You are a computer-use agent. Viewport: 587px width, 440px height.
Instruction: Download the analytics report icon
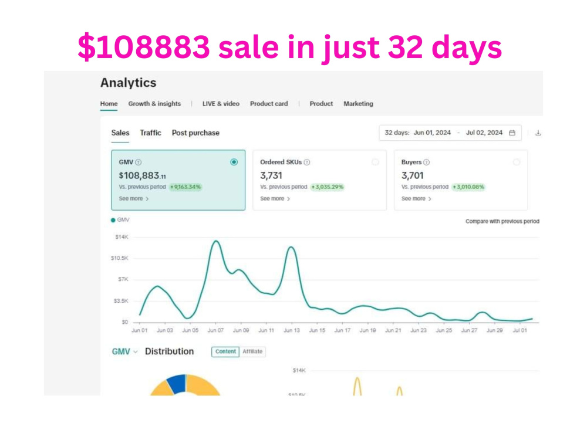point(538,133)
